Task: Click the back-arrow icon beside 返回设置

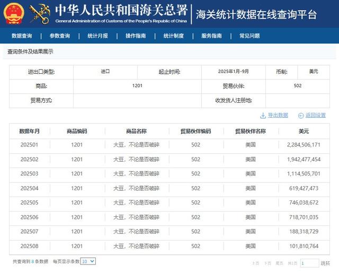Action: pos(301,116)
